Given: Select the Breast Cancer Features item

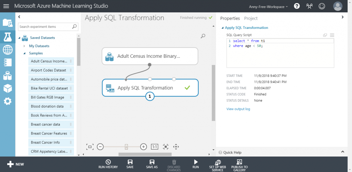Looking at the screenshot, I should [51, 133].
